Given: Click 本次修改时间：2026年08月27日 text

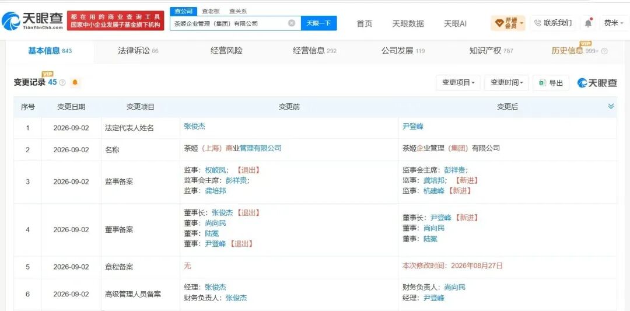Looking at the screenshot, I should 453,265.
